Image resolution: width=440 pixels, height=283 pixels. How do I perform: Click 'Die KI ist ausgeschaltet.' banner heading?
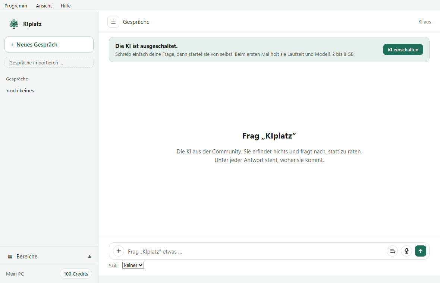point(146,46)
